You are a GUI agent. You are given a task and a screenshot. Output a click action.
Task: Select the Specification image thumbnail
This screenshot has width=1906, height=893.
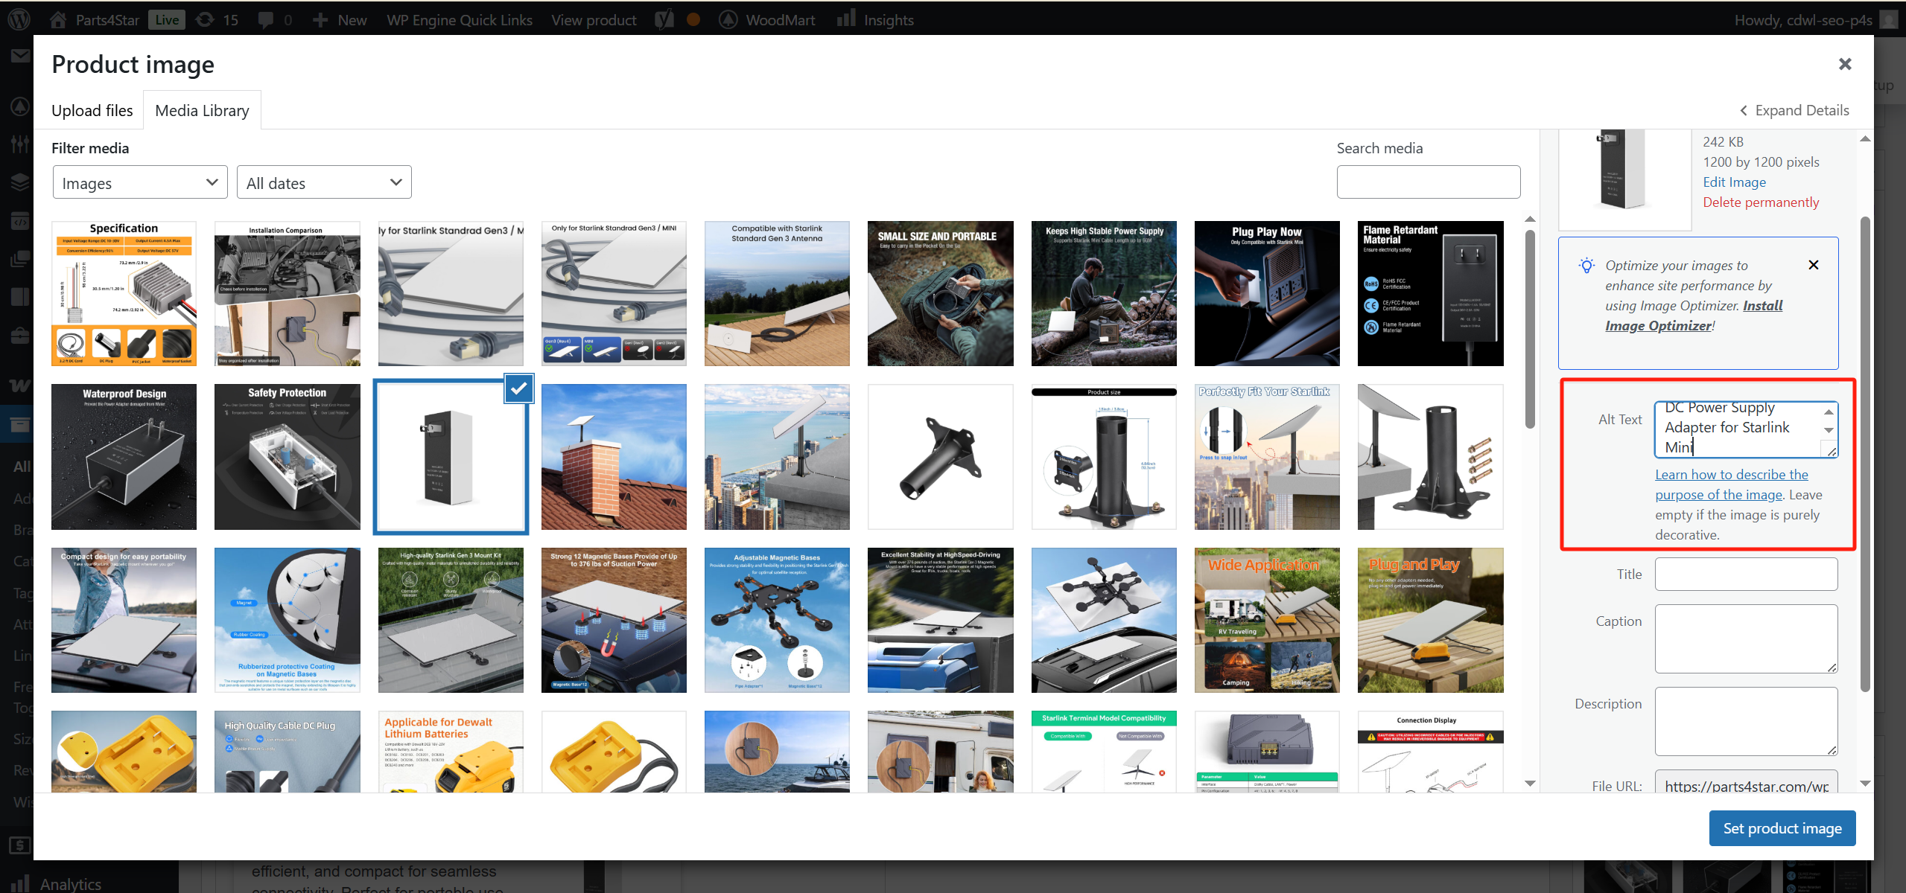[x=124, y=293]
